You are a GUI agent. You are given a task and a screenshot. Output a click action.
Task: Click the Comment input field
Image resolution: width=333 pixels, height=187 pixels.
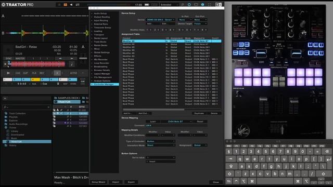(x=176, y=126)
